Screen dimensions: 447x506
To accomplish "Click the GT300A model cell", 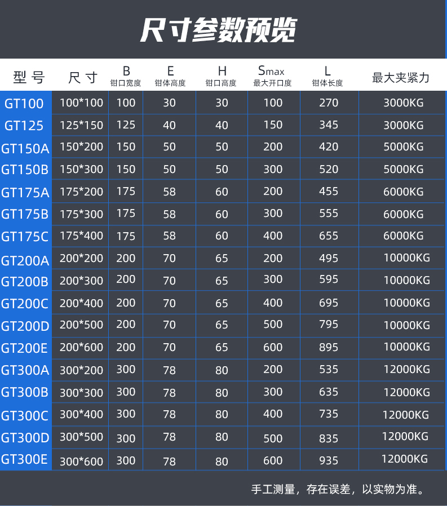I will click(x=25, y=370).
